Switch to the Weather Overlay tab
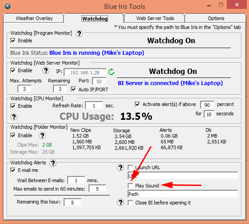249x224 pixels. (34, 18)
